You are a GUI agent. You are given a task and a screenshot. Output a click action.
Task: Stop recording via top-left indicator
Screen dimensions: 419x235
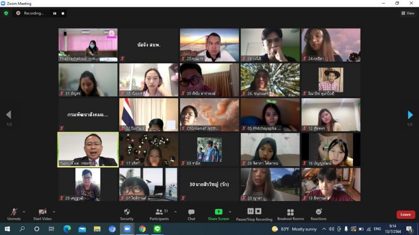tap(63, 14)
